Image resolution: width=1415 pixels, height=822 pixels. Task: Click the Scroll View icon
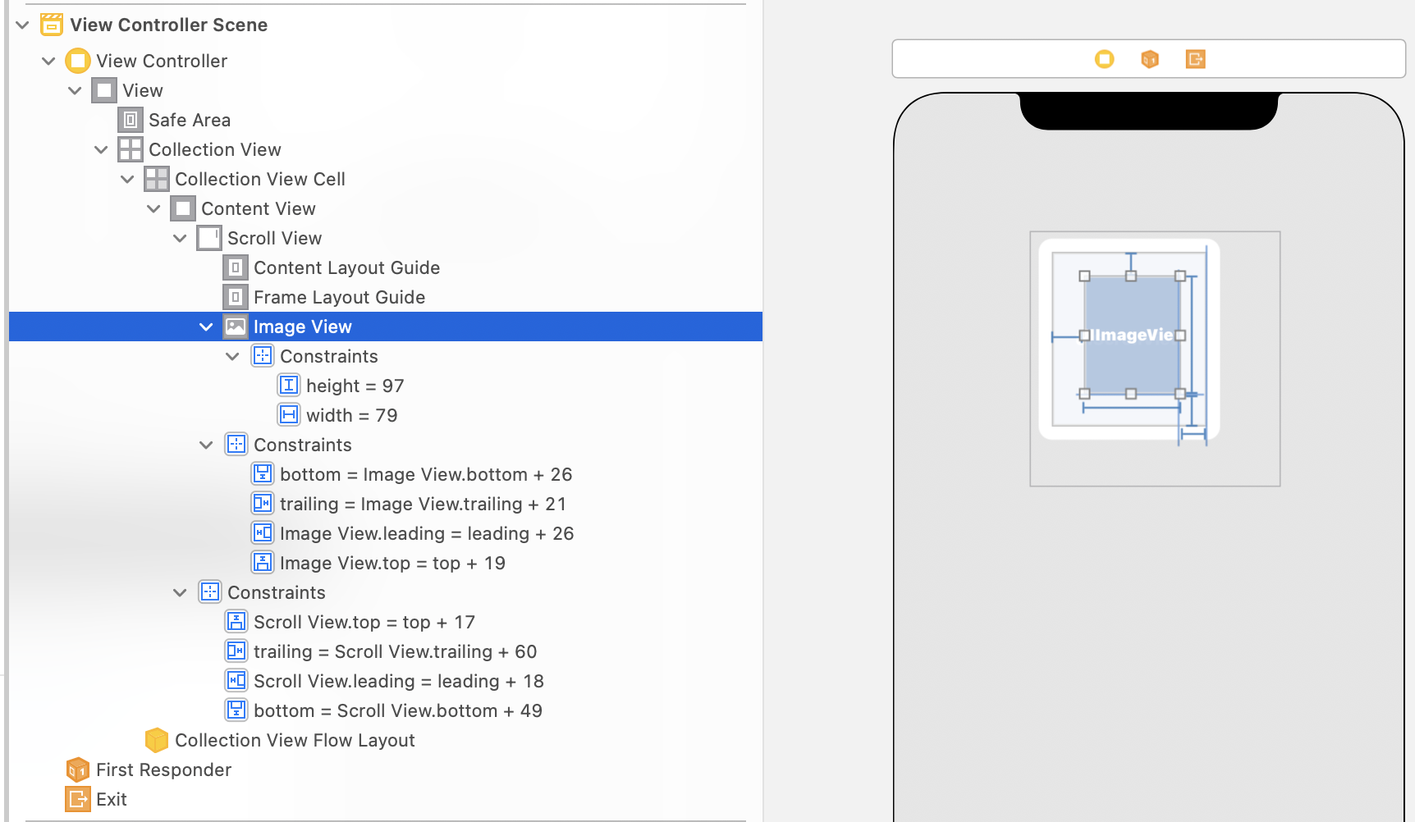coord(209,238)
